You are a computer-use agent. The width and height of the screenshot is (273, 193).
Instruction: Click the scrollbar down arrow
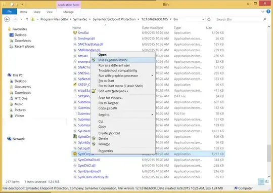click(x=269, y=176)
